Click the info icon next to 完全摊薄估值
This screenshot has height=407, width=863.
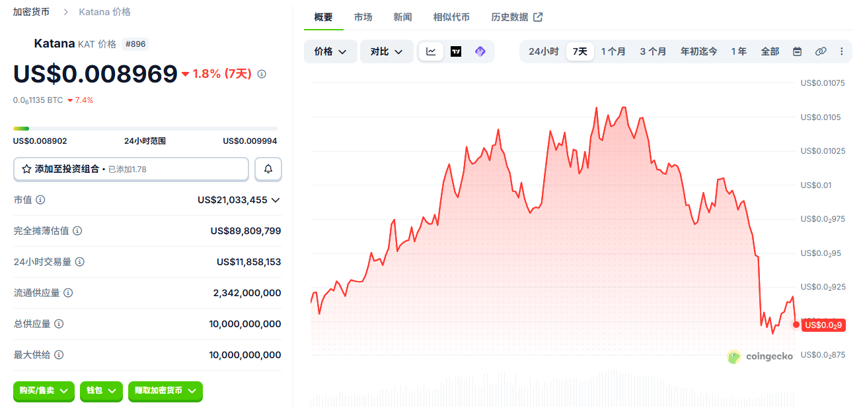coord(77,231)
